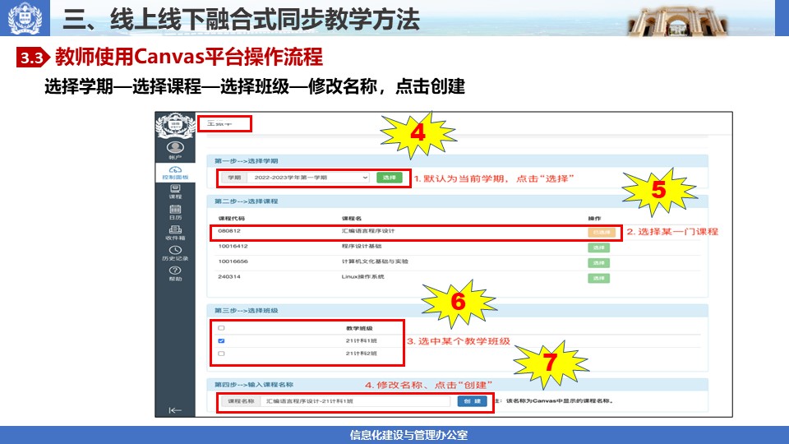
Task: Click course name 汇编语言程序设计 in table
Action: tap(368, 230)
